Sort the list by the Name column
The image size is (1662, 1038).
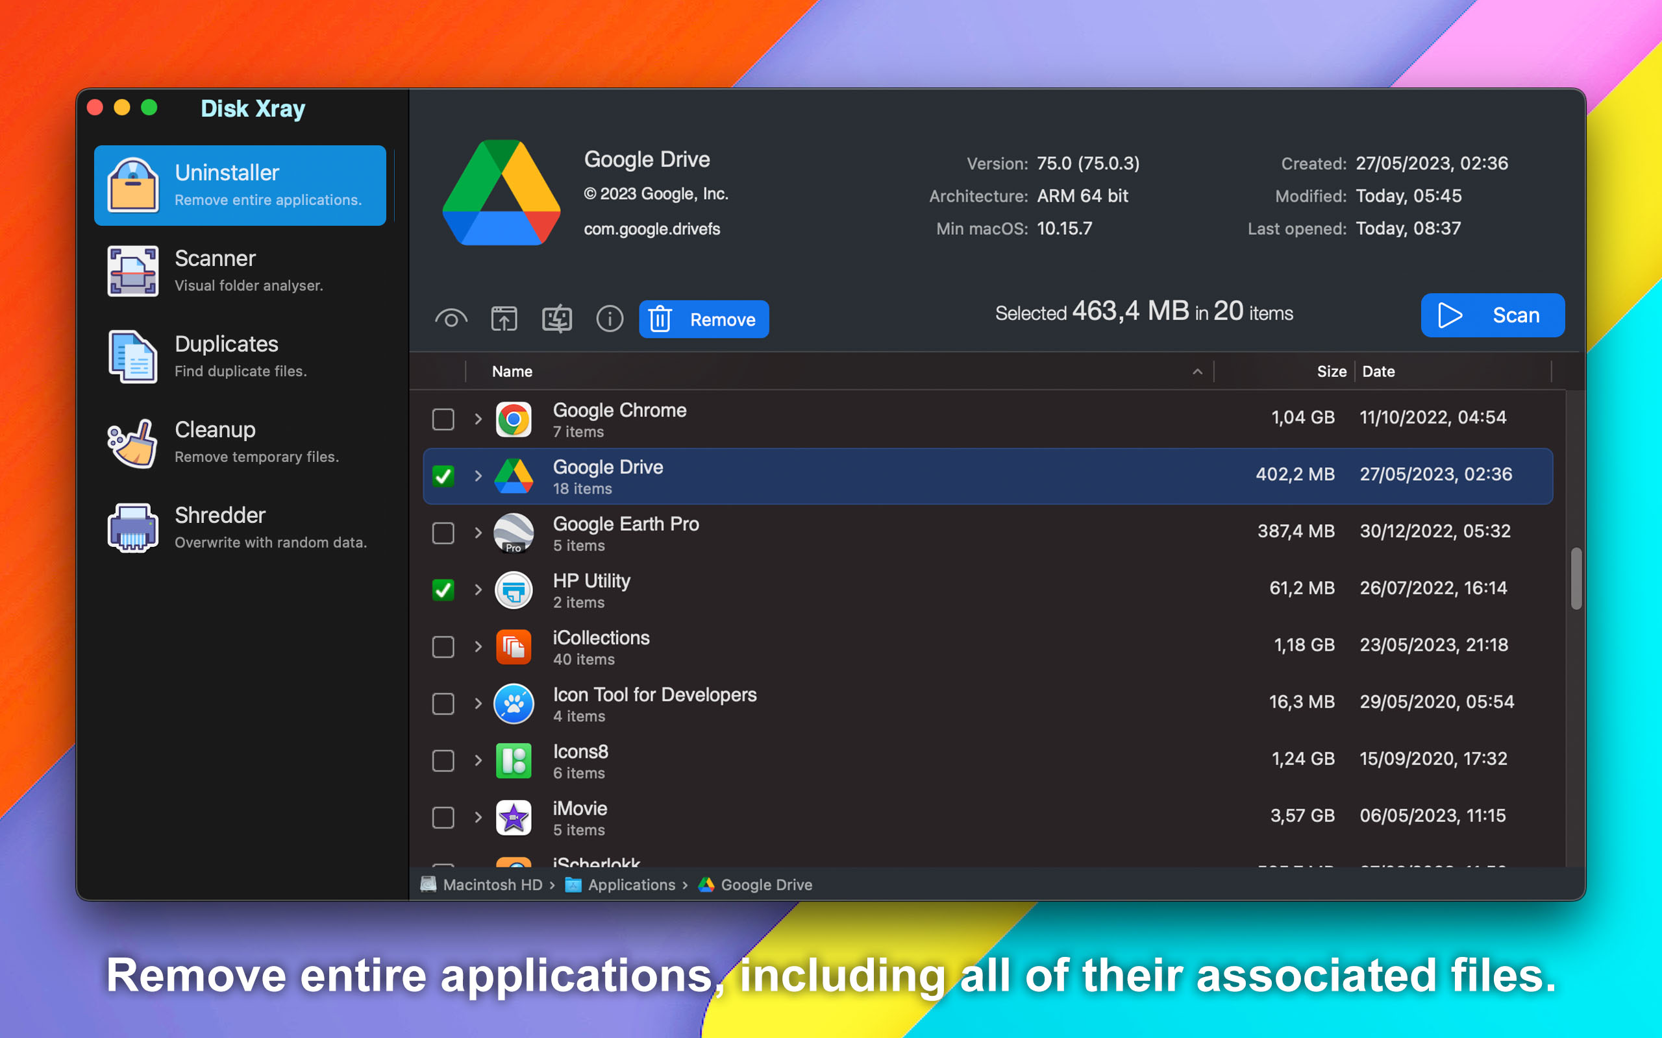511,371
